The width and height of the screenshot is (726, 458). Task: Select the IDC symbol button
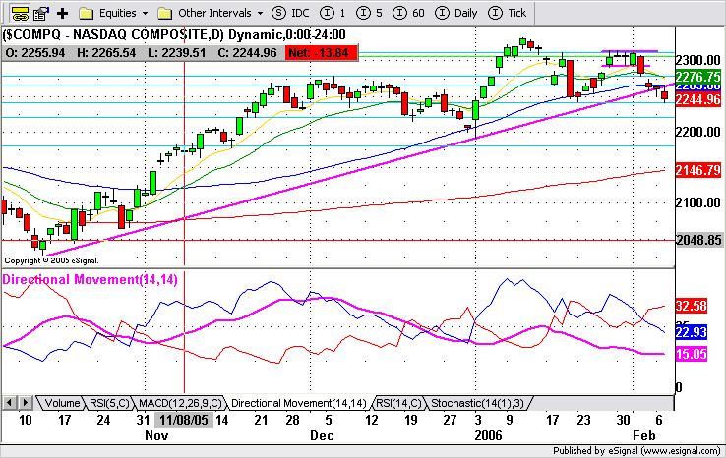tap(290, 13)
